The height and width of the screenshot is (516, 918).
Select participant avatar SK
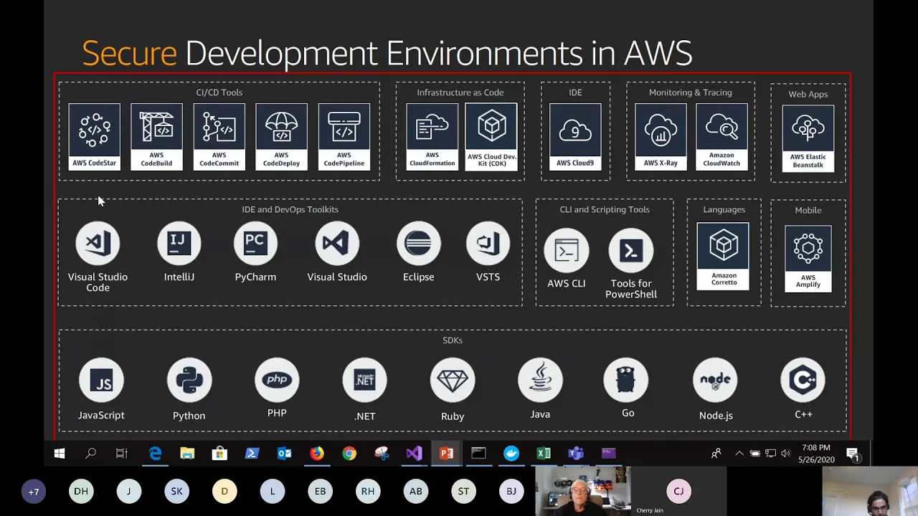click(x=176, y=492)
